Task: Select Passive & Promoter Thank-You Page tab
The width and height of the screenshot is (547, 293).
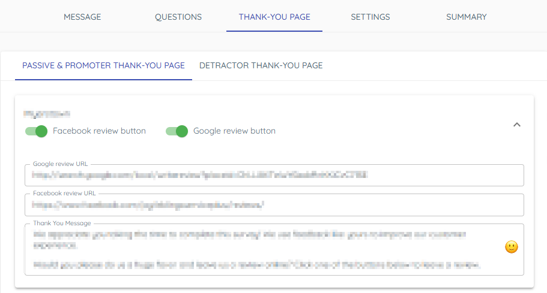Action: point(103,65)
